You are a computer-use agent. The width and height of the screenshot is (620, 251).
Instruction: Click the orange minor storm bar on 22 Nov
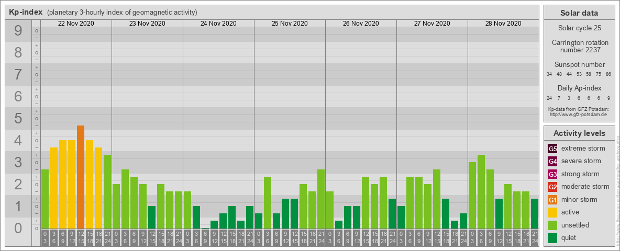[x=81, y=177]
